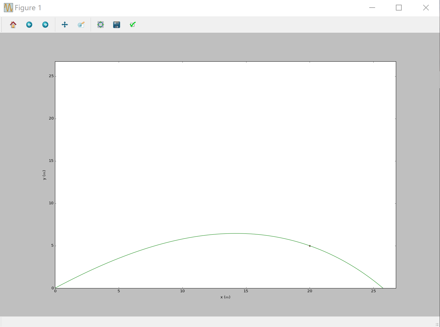The width and height of the screenshot is (440, 327).
Task: Save the figure with the floppy icon
Action: 117,25
